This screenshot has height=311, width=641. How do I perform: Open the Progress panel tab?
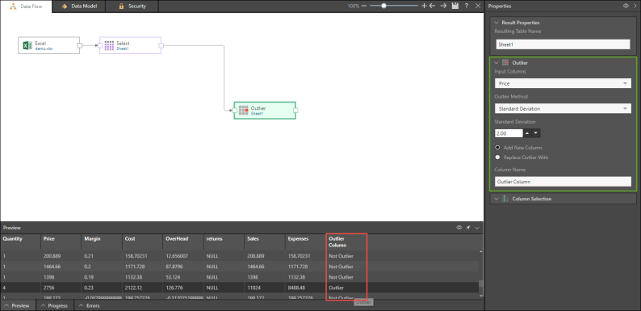55,305
